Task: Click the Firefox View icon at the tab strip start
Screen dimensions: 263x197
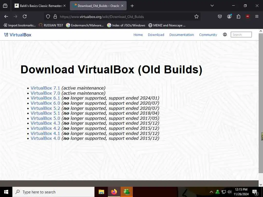Action: pos(5,6)
